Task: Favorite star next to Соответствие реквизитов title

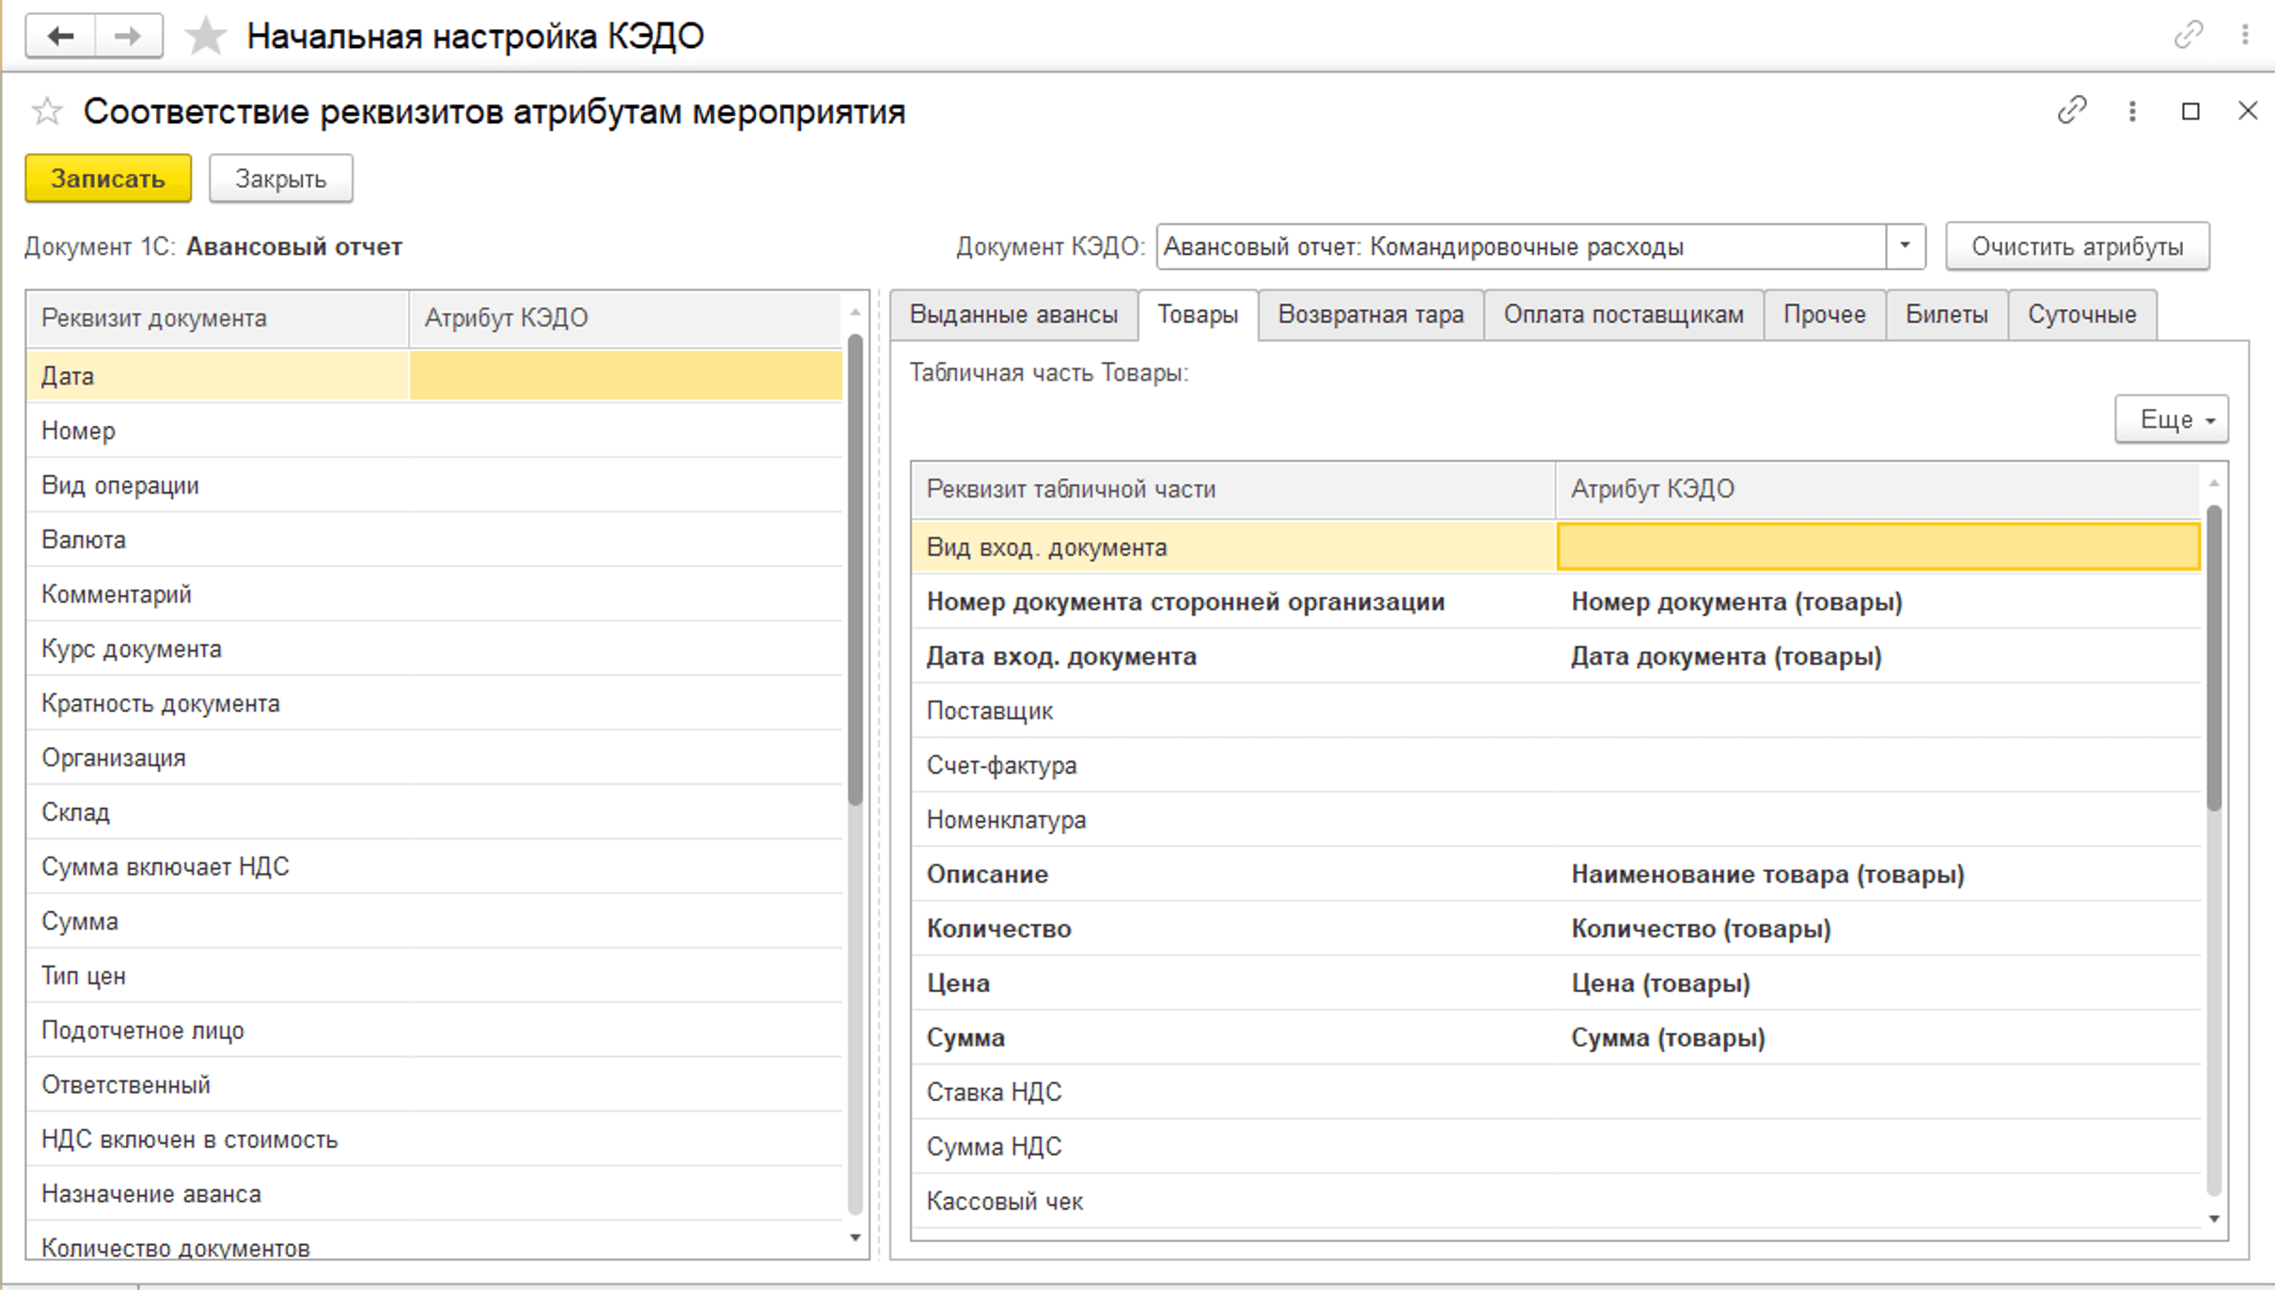Action: click(x=46, y=111)
